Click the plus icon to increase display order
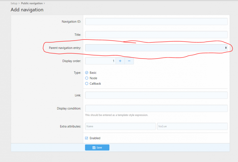Screen dimensions: 238x162 click(x=120, y=61)
